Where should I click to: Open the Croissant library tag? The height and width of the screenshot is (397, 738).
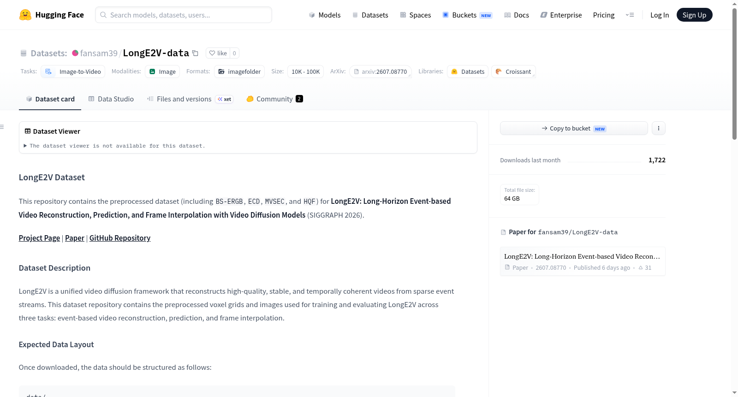coord(513,71)
